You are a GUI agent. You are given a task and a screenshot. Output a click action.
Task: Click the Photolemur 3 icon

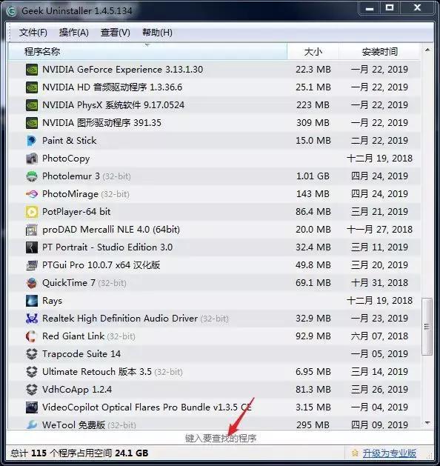32,176
